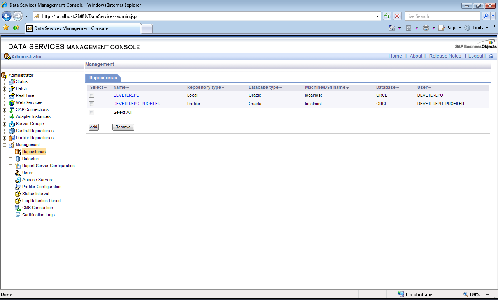Click the Report Server Configuration icon
This screenshot has height=300, width=498.
[18, 166]
